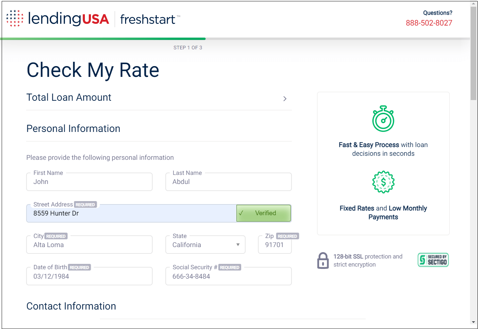Click the freshstart brand logo

click(x=148, y=19)
